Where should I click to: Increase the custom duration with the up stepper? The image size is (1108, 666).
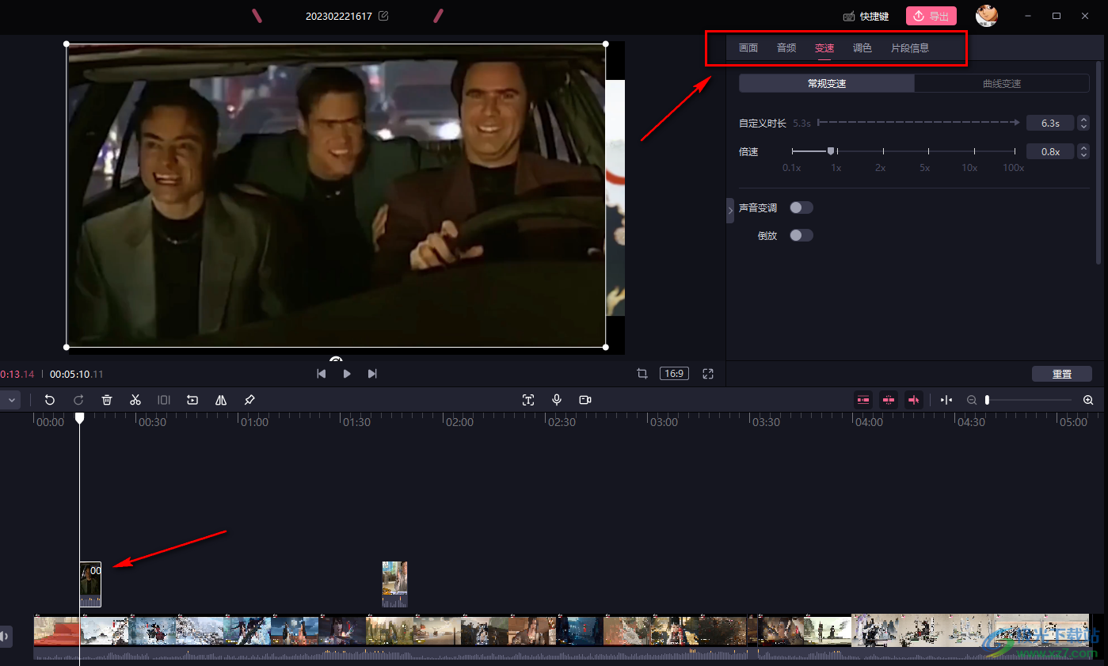pos(1084,120)
